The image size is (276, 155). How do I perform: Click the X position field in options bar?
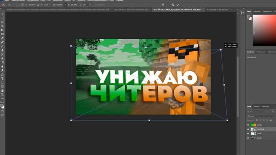[31, 5]
